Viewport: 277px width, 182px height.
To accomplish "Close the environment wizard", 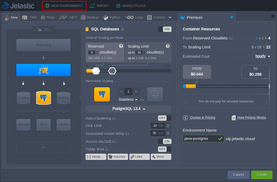I will (273, 16).
